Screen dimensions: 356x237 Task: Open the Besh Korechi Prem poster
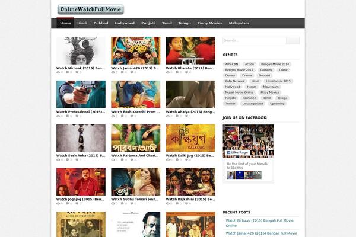pyautogui.click(x=135, y=94)
